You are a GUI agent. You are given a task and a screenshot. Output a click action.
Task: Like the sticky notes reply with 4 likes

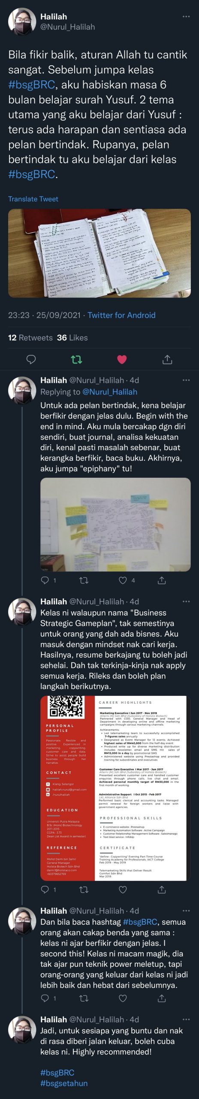tap(123, 580)
